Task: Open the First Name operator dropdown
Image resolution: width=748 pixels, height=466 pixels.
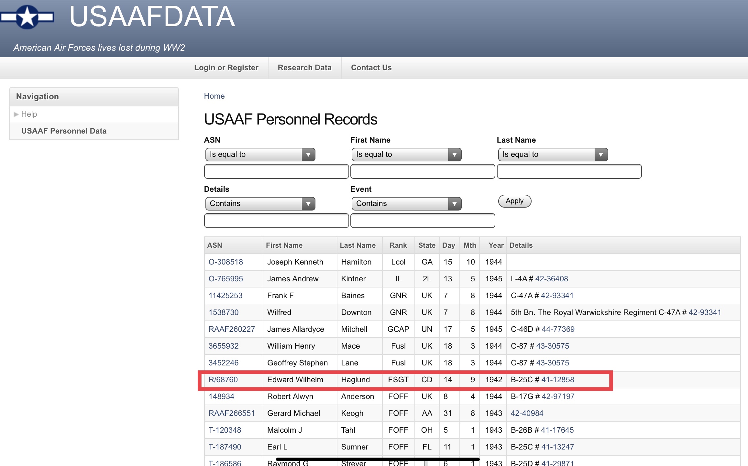Action: click(x=406, y=155)
